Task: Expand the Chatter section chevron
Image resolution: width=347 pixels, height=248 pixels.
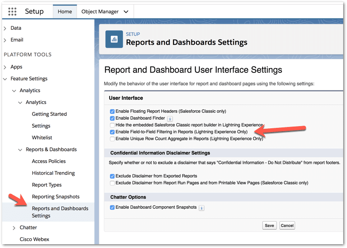Action: (x=14, y=228)
